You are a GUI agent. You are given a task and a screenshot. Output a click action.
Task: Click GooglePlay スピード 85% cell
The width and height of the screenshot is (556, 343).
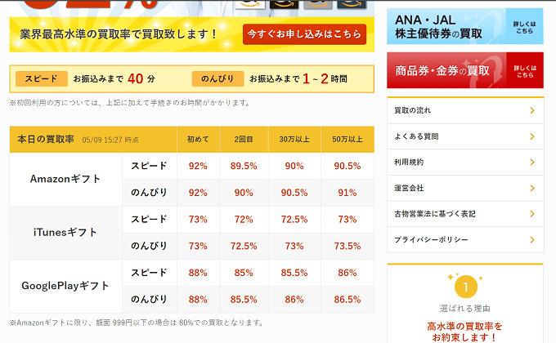pos(244,273)
